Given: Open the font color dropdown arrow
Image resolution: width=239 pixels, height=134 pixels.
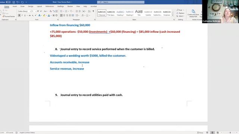Looking at the screenshot, I should click(x=51, y=15).
